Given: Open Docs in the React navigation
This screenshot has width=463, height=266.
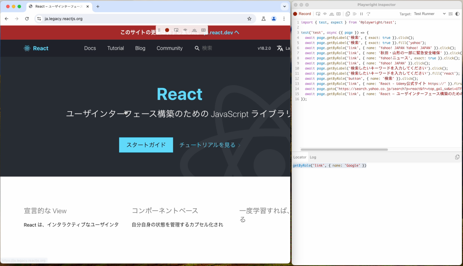Looking at the screenshot, I should tap(90, 48).
